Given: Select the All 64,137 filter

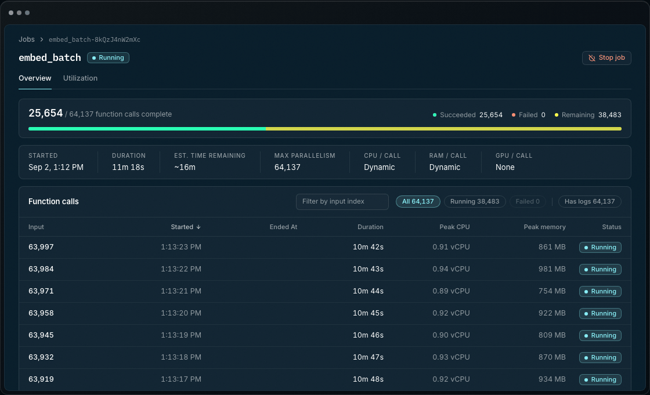Looking at the screenshot, I should [x=418, y=201].
